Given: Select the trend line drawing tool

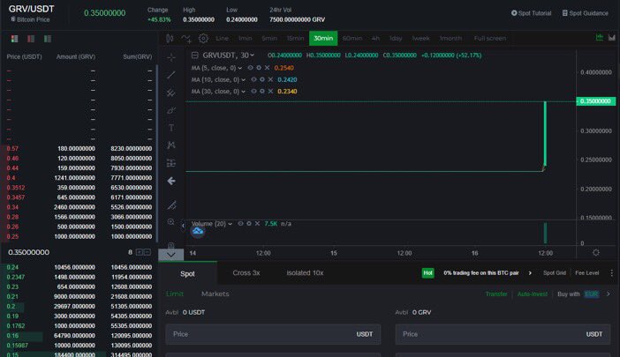Looking at the screenshot, I should pyautogui.click(x=170, y=75).
